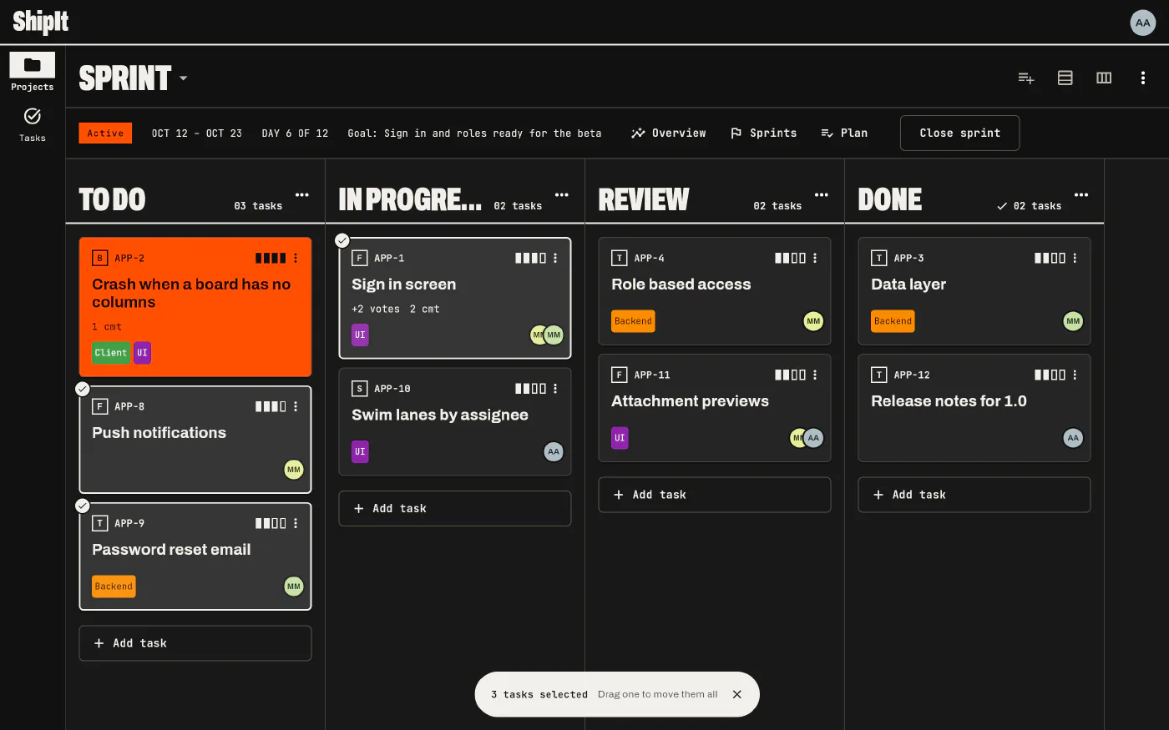Click the ShipIt logo
Image resolution: width=1169 pixels, height=730 pixels.
point(41,22)
